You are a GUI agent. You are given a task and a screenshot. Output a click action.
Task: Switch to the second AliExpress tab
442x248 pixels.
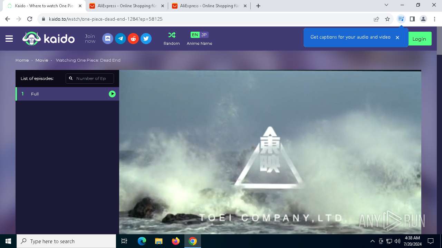209,6
